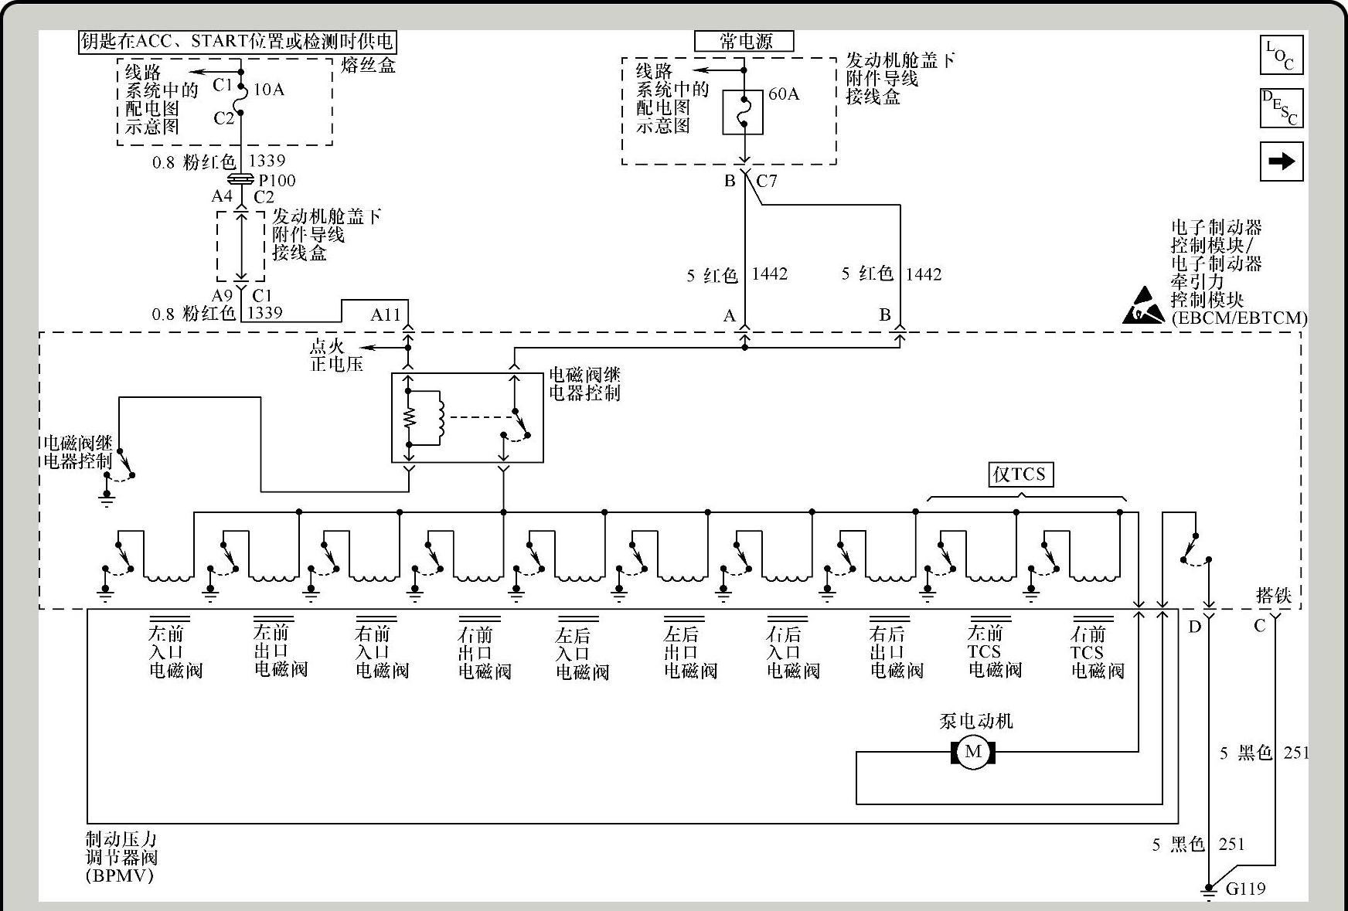Click the pump motor M symbol
Image resolution: width=1348 pixels, height=911 pixels.
pyautogui.click(x=973, y=752)
